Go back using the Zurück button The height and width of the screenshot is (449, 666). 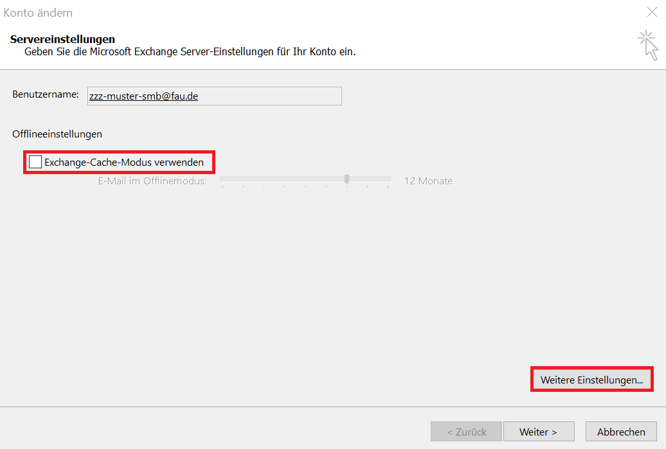(x=467, y=432)
